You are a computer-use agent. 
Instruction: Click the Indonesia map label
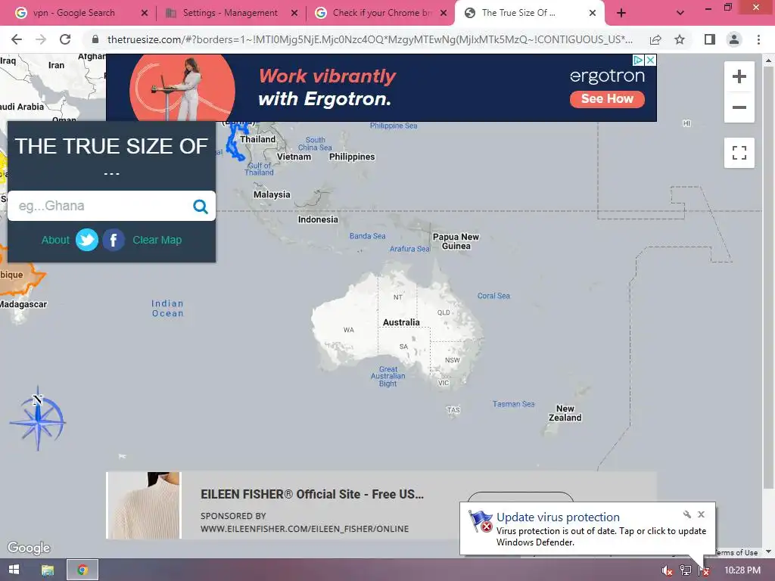click(318, 219)
